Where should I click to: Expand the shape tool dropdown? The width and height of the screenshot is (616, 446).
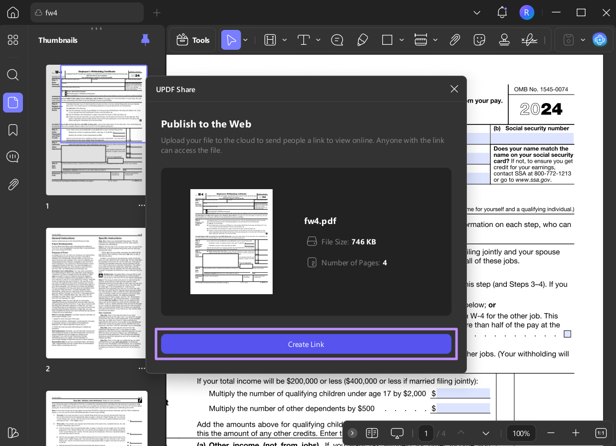coord(402,39)
